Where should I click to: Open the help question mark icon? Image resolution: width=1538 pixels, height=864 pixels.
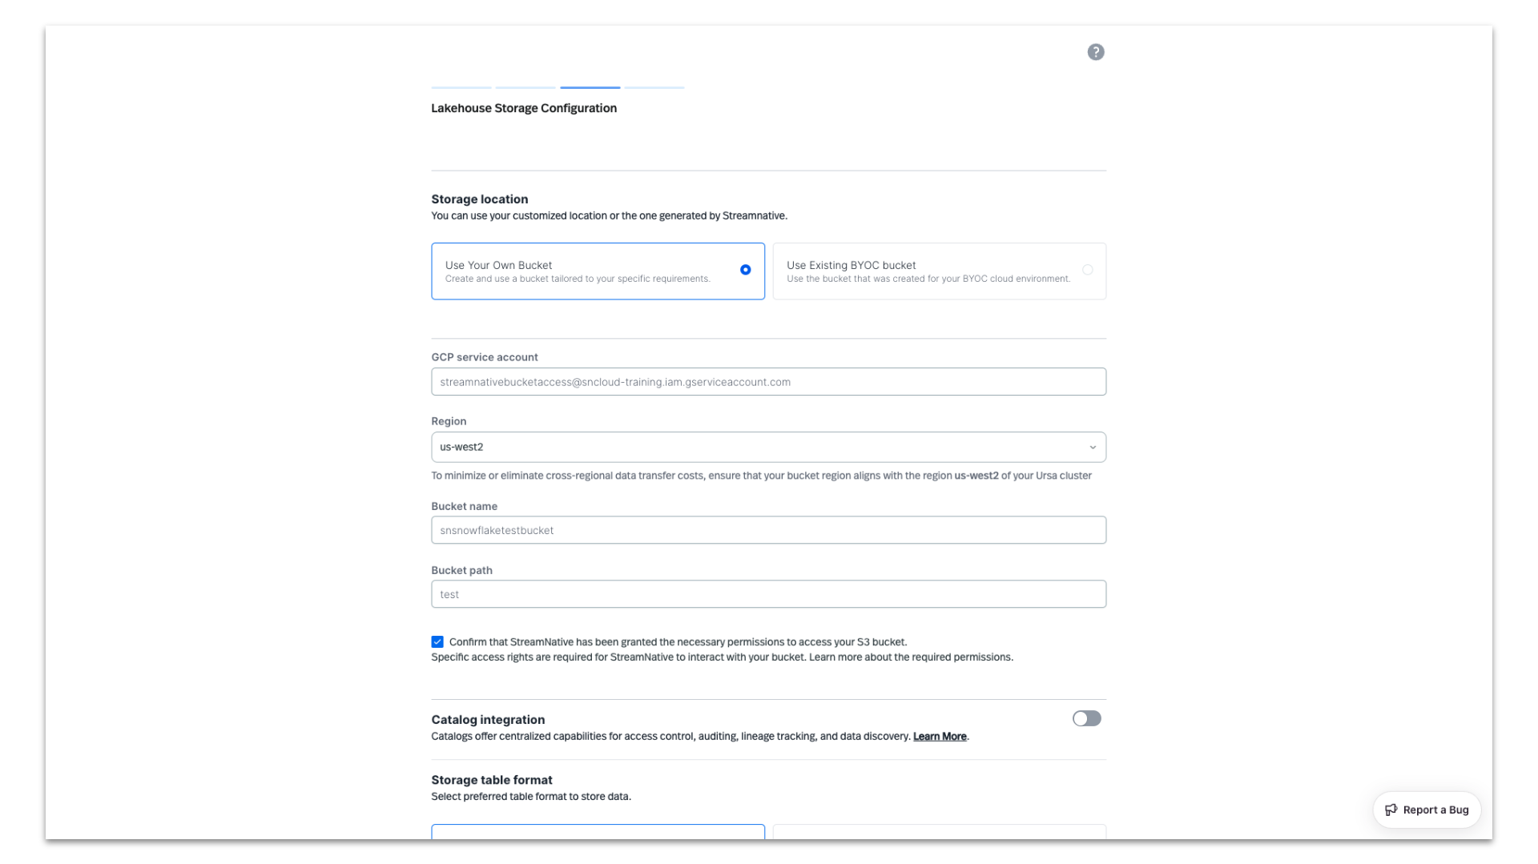1095,52
